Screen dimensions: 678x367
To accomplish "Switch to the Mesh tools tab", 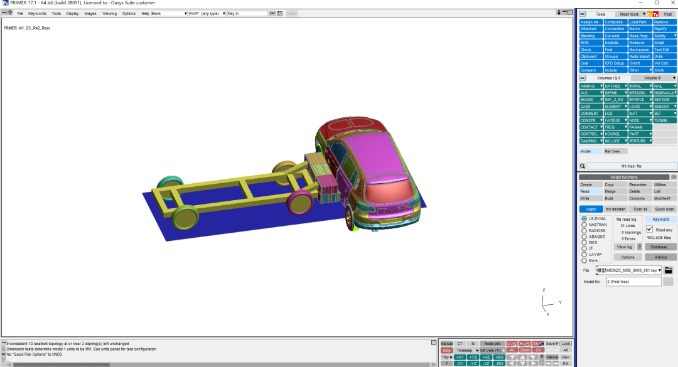I will coord(629,14).
